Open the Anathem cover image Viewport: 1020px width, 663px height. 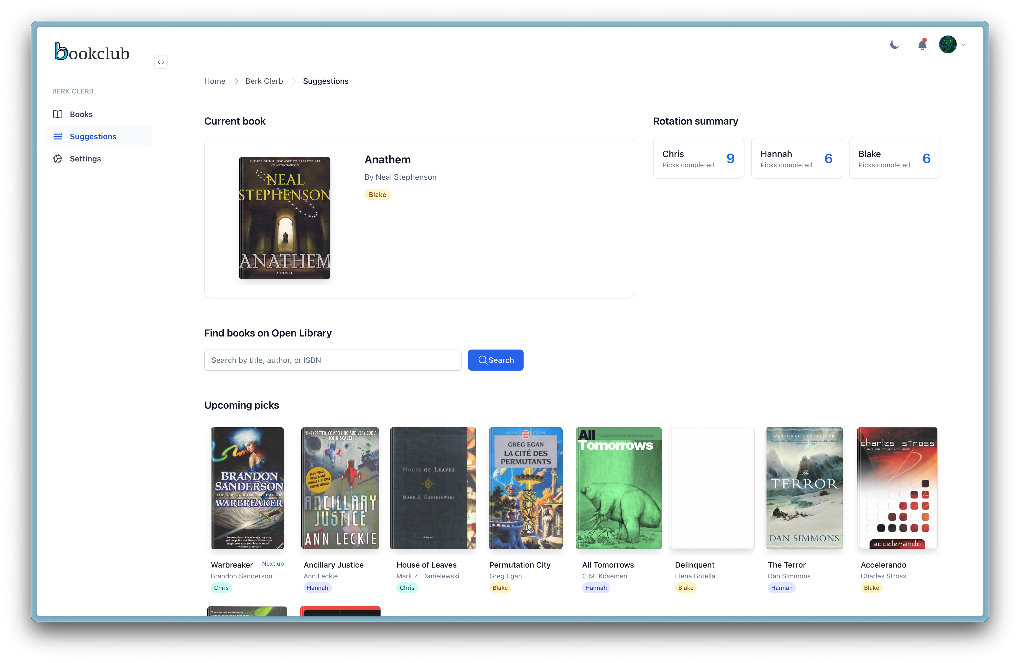[x=285, y=218]
